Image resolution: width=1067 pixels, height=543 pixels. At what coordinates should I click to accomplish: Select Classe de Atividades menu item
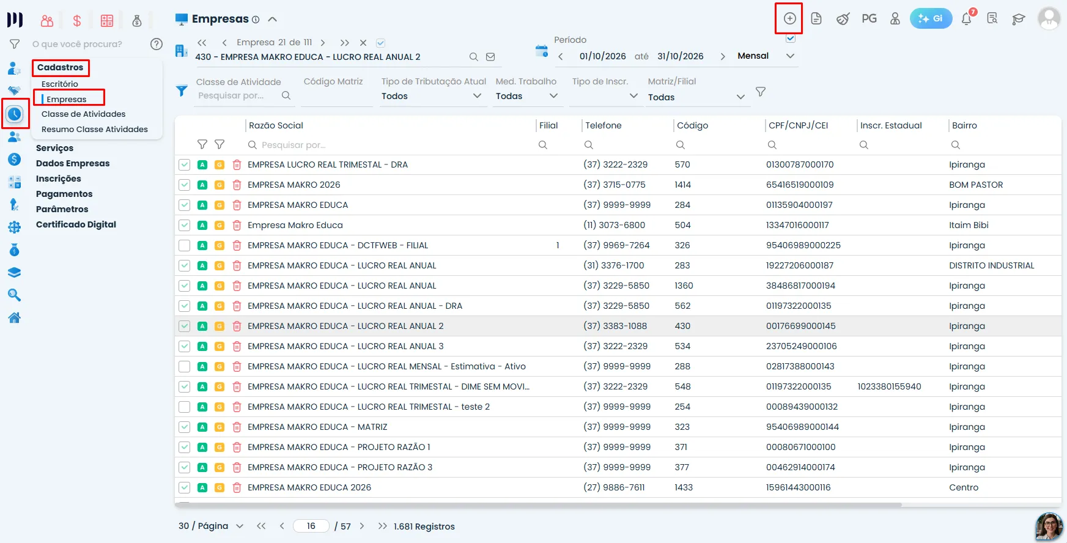[x=83, y=114]
